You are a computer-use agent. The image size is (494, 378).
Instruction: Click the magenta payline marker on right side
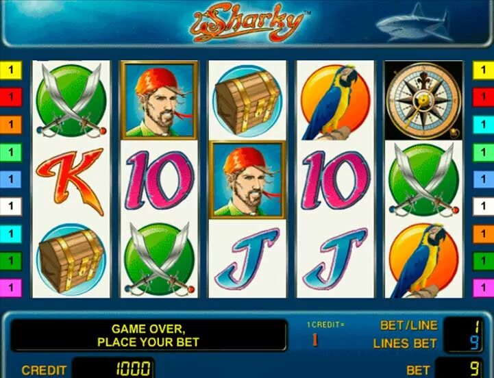pyautogui.click(x=483, y=288)
